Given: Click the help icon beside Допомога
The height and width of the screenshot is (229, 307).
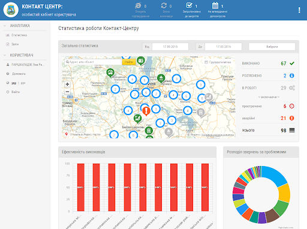Looking at the screenshot, I should (x=8, y=74).
